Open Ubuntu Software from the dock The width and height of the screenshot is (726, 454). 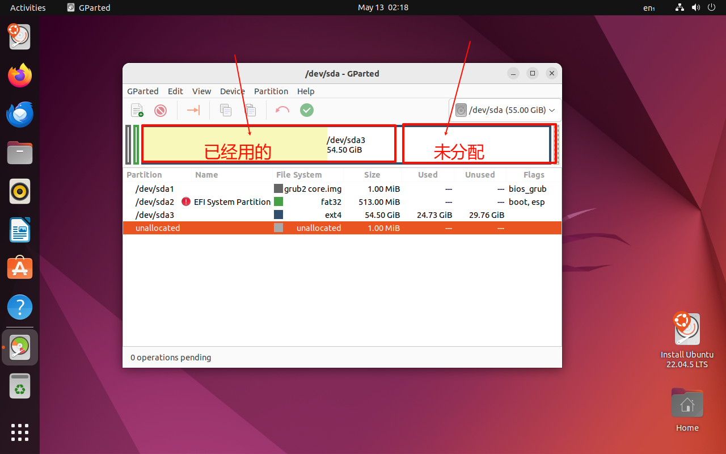[20, 268]
